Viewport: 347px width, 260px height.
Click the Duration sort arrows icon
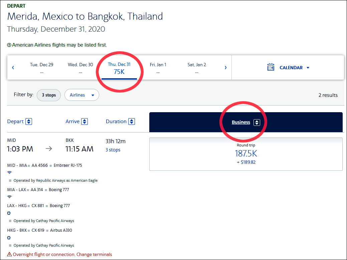tap(132, 122)
